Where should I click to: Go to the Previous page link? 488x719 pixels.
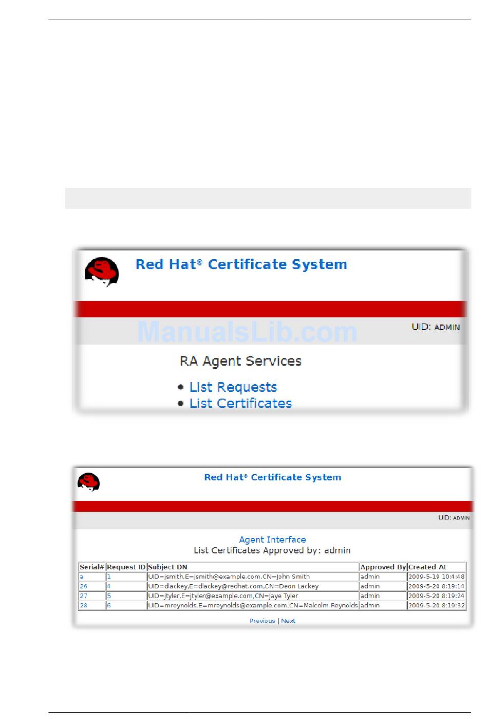tap(262, 621)
